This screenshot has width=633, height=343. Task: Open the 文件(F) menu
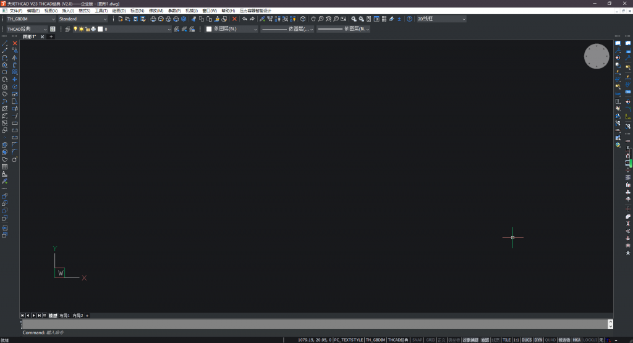coord(16,11)
